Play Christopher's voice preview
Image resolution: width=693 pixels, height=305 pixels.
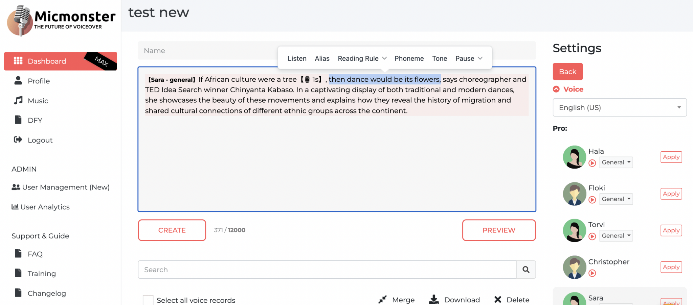[x=592, y=274]
